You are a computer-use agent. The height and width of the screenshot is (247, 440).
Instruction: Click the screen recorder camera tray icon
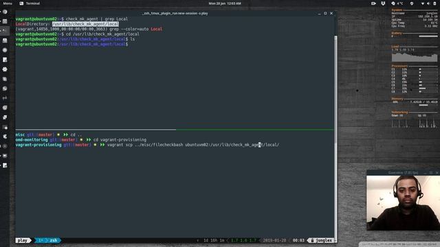pyautogui.click(x=373, y=3)
